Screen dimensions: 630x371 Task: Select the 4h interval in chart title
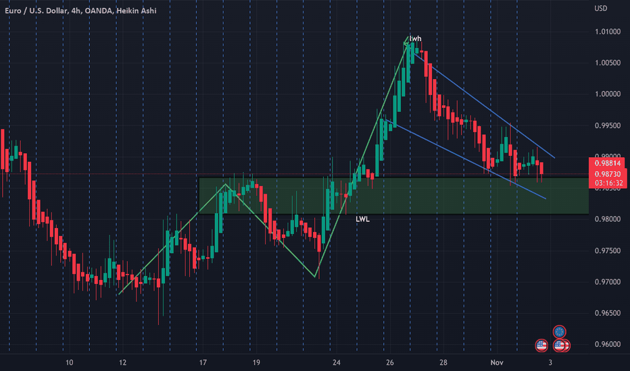pyautogui.click(x=76, y=11)
